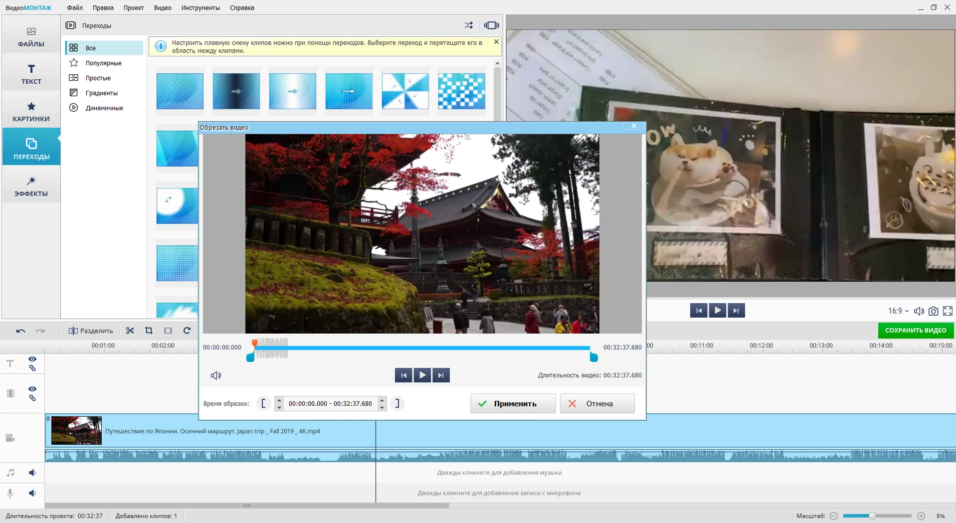The image size is (956, 523).
Task: Click the rotate clip icon
Action: coord(187,331)
